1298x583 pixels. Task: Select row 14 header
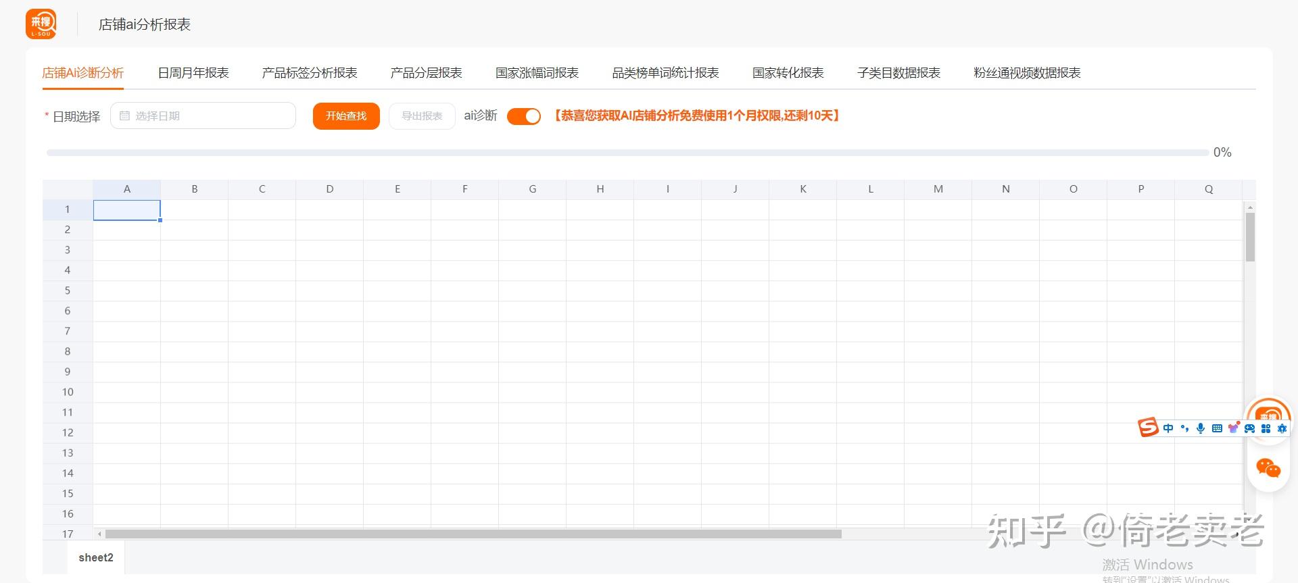pos(68,474)
